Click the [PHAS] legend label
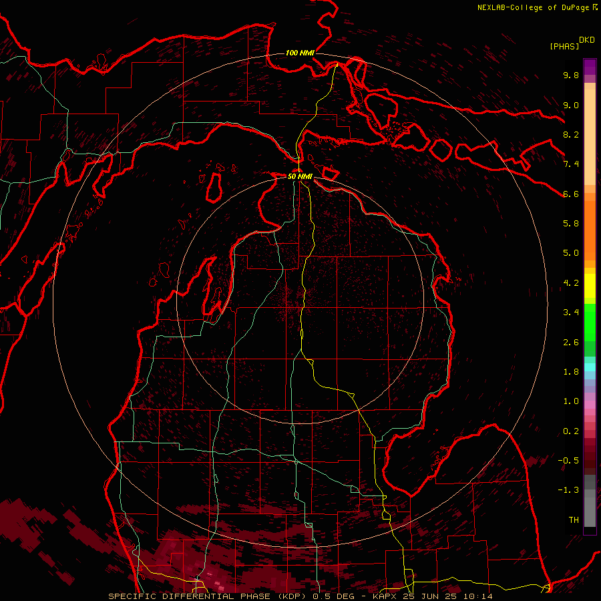Viewport: 601px width, 601px height. [x=564, y=46]
